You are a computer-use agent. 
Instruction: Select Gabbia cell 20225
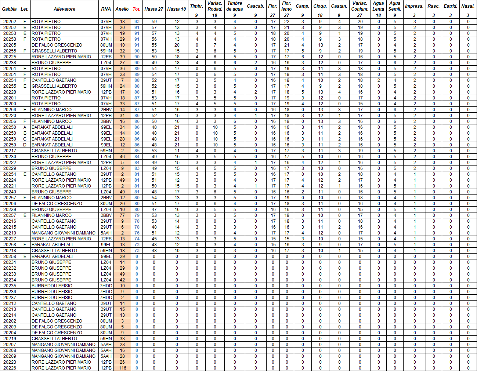coord(10,57)
